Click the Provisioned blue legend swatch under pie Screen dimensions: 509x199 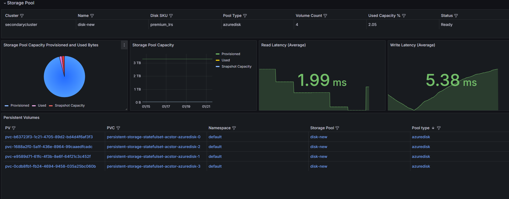click(x=7, y=106)
